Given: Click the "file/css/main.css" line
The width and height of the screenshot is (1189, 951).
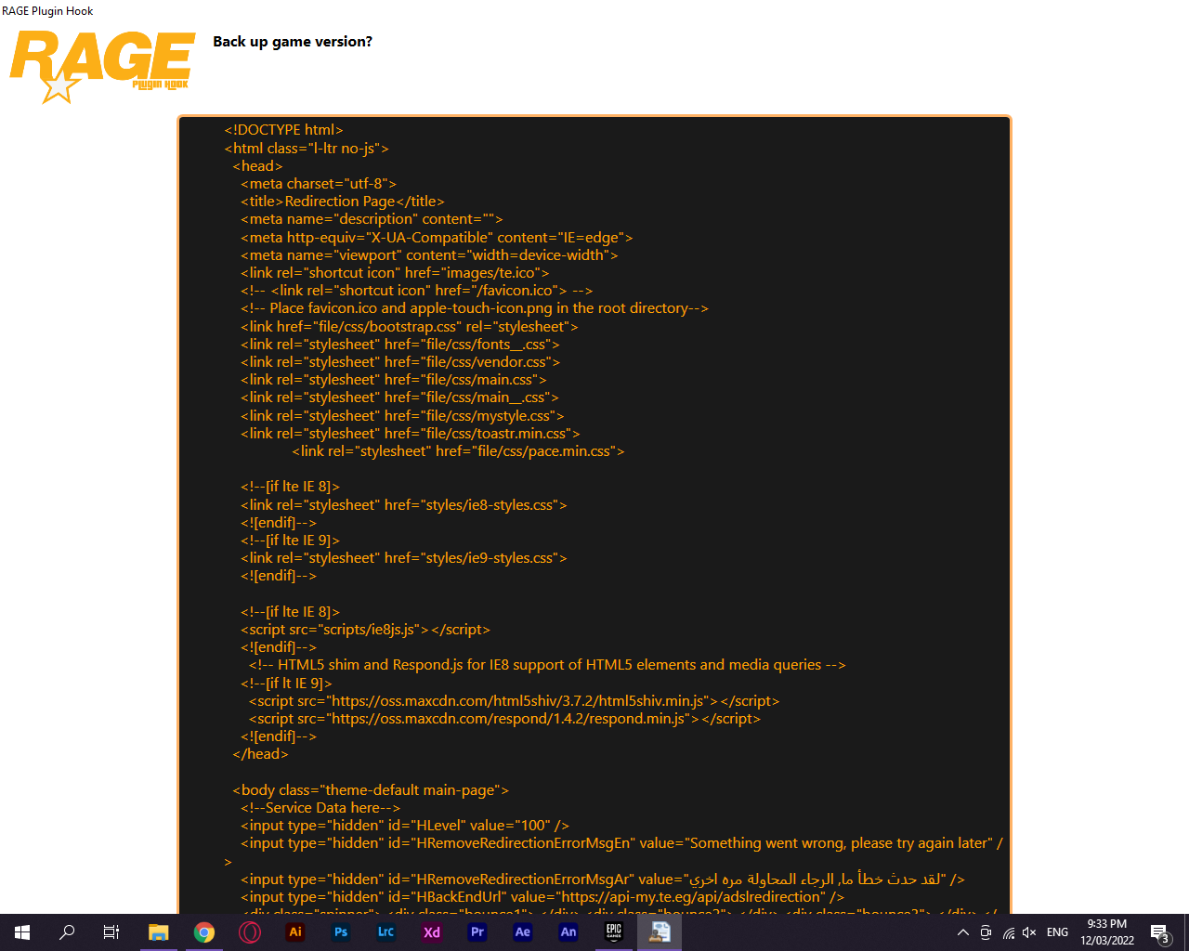Looking at the screenshot, I should pos(394,380).
